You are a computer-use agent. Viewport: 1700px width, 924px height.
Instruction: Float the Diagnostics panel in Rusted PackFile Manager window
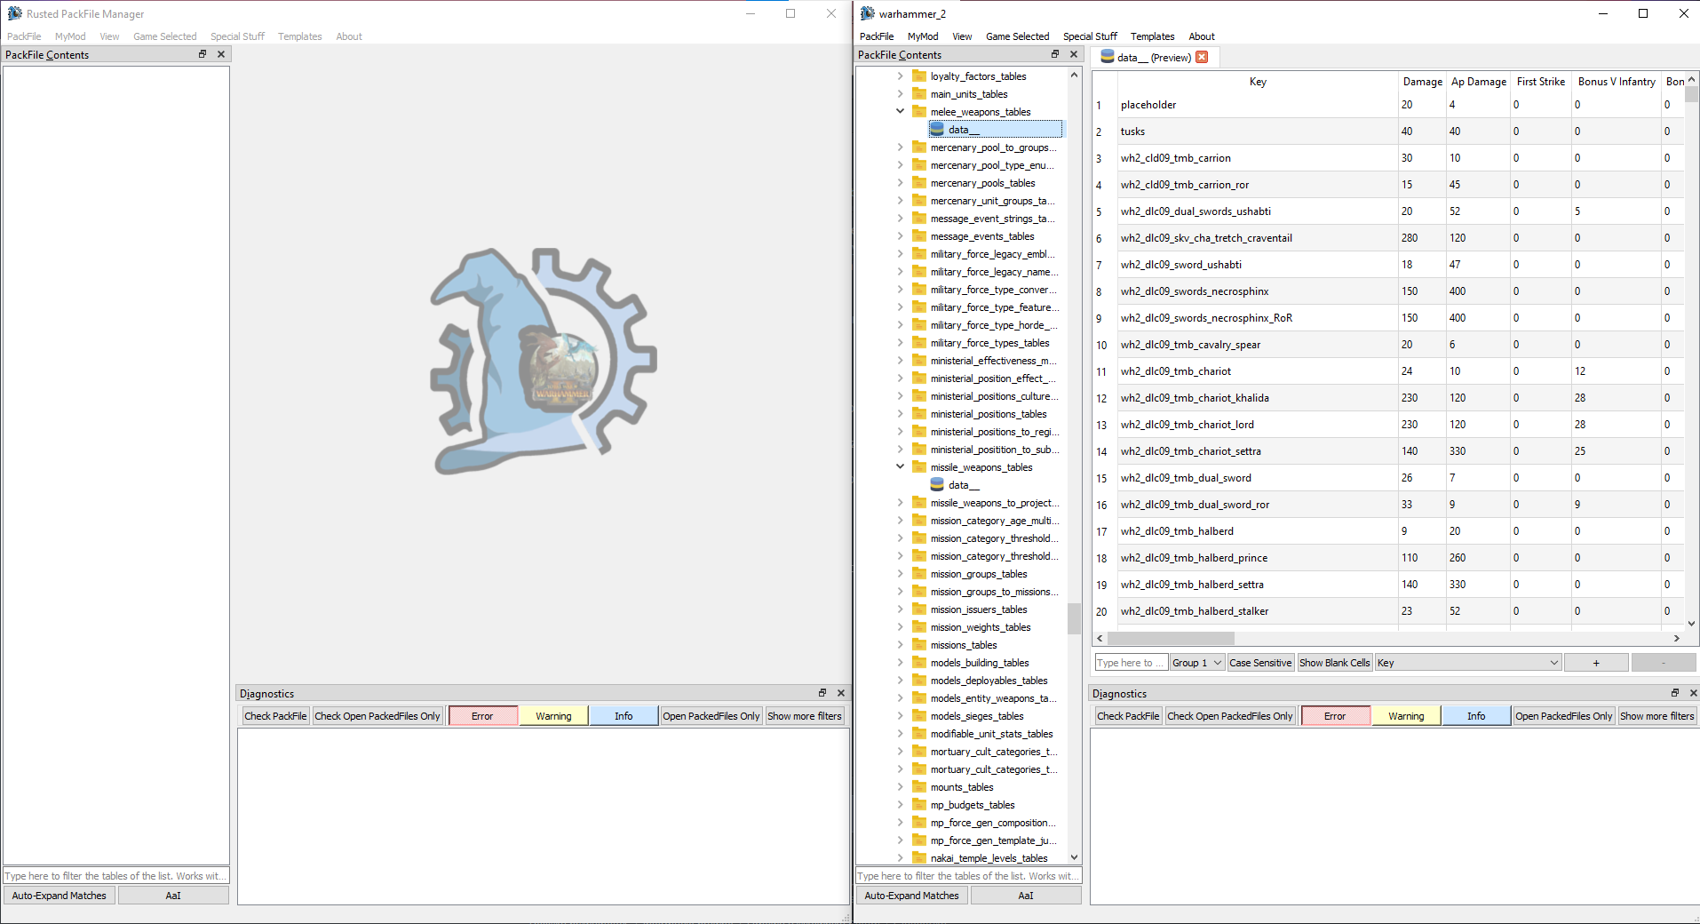[x=822, y=693]
